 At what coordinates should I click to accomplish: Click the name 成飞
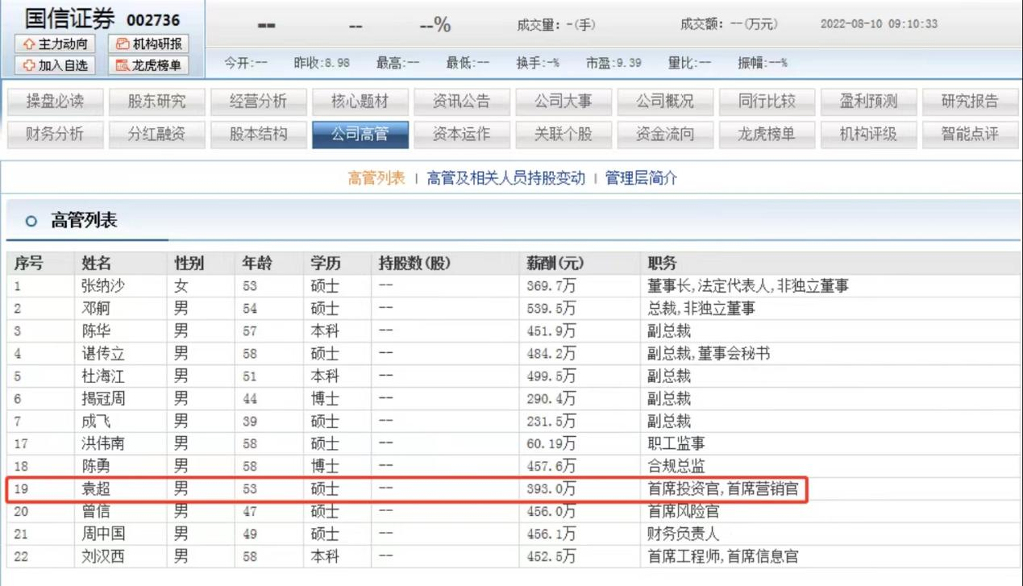(x=96, y=422)
